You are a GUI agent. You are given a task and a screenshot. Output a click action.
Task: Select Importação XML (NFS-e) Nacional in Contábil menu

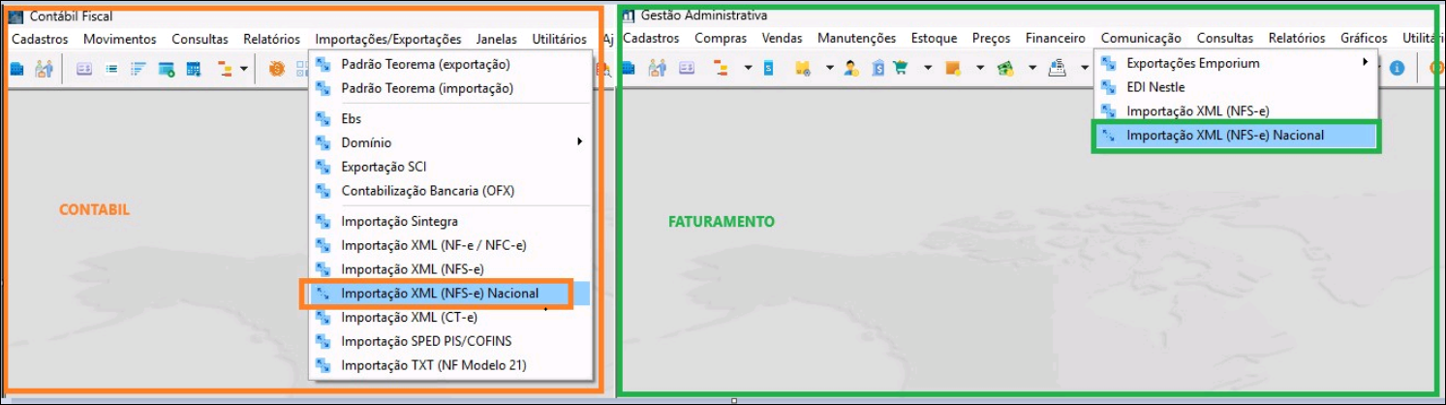(x=439, y=294)
